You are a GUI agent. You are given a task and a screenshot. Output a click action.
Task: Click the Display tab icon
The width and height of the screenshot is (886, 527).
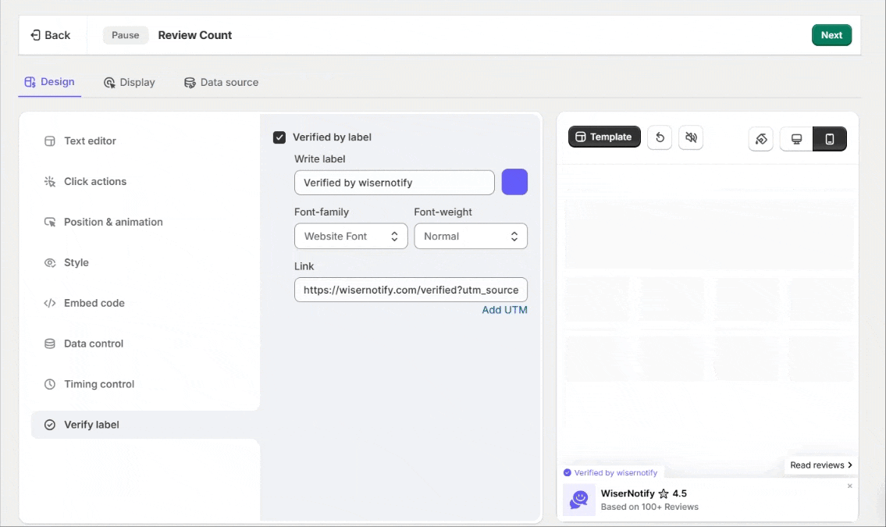pyautogui.click(x=109, y=83)
